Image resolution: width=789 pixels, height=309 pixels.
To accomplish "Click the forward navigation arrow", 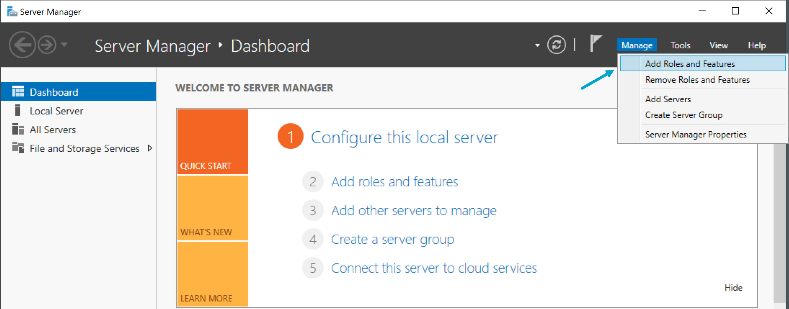I will [x=47, y=45].
